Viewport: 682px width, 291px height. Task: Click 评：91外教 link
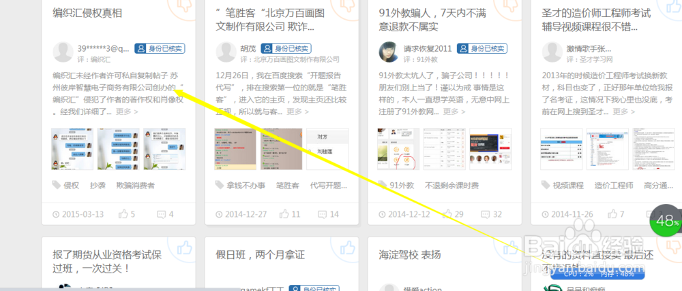(x=421, y=59)
